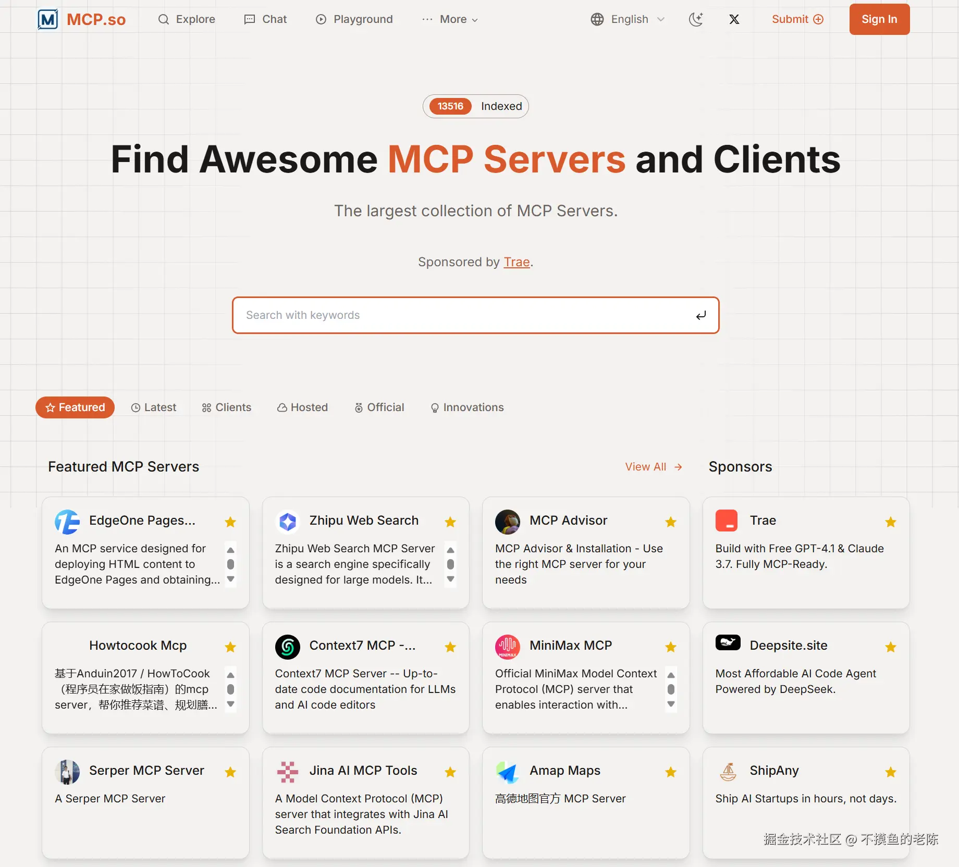Click the Jina AI MCP Tools logo
The height and width of the screenshot is (867, 959).
[288, 772]
